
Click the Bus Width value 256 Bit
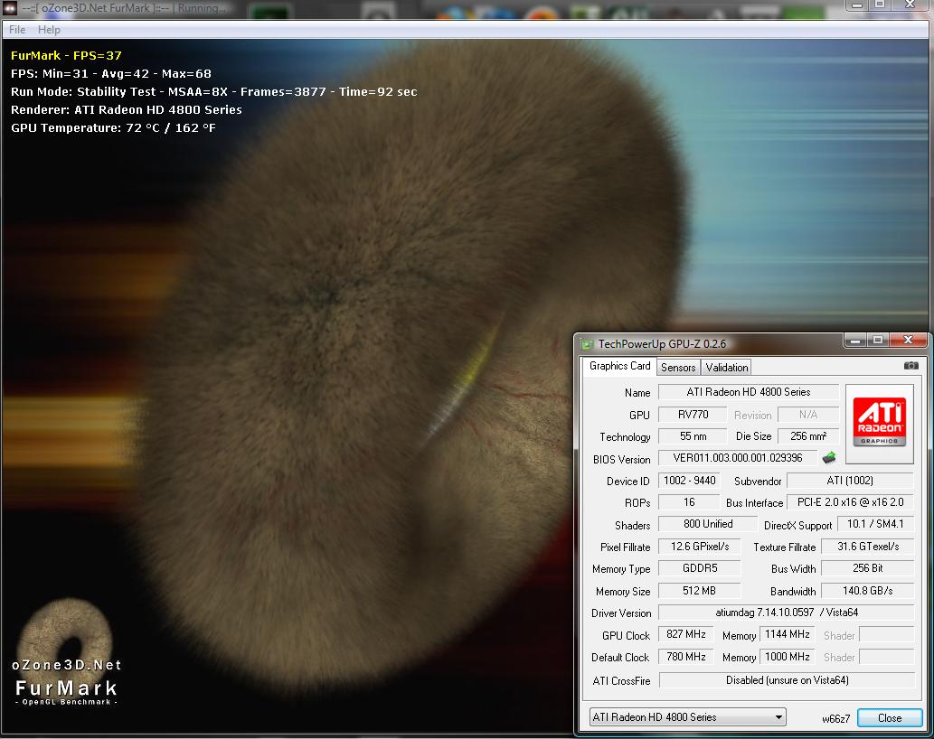(867, 568)
